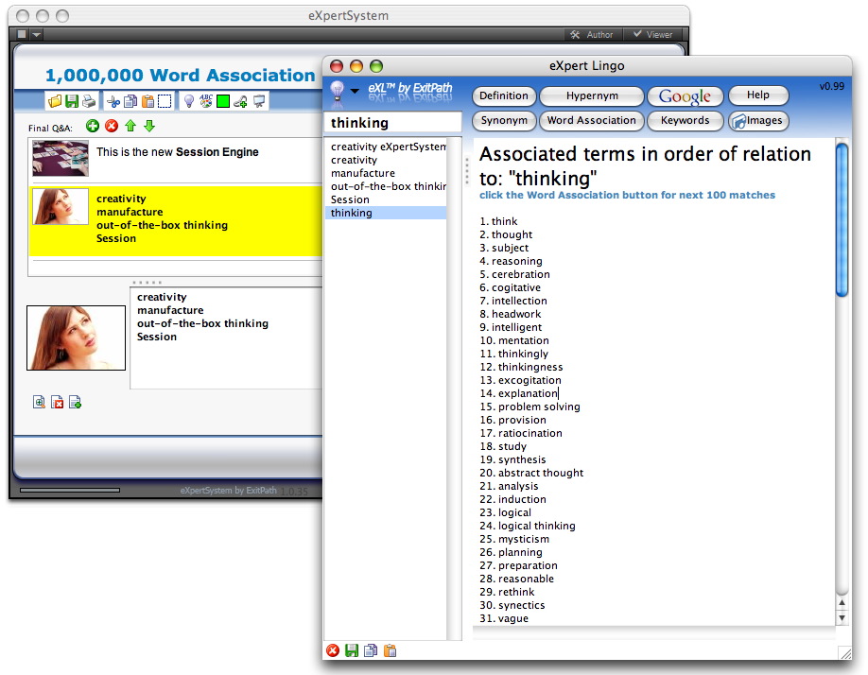The width and height of the screenshot is (868, 675).
Task: Open the green color swatch in toolbar
Action: [x=223, y=101]
